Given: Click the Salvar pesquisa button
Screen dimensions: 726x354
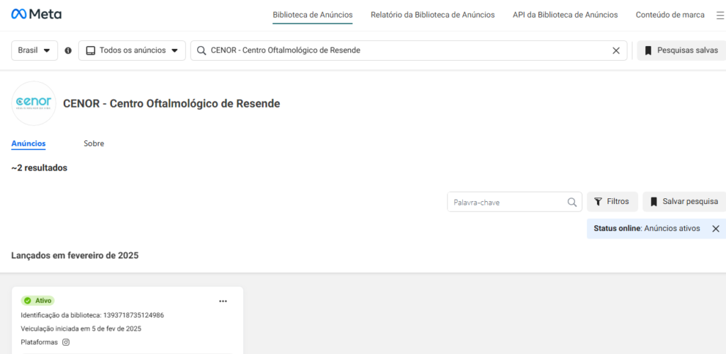Looking at the screenshot, I should pyautogui.click(x=684, y=202).
